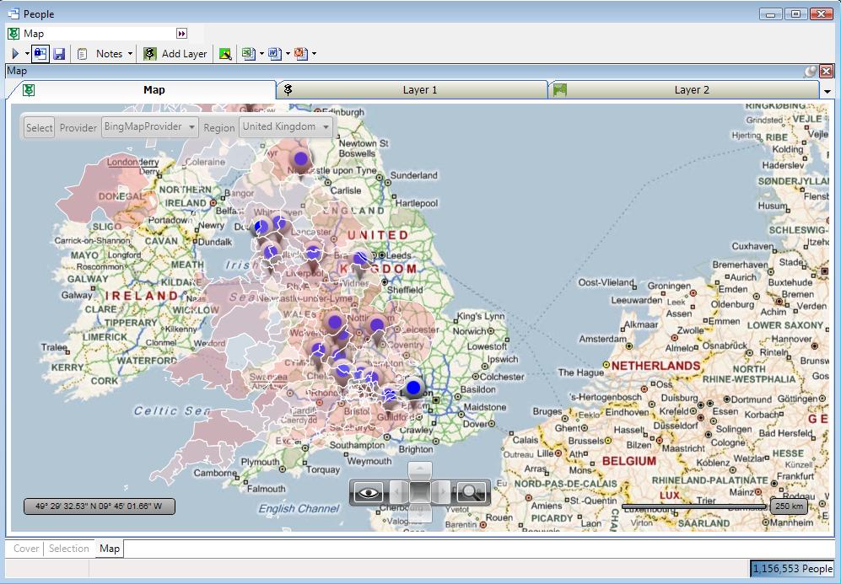Image resolution: width=841 pixels, height=584 pixels.
Task: Open the Cover tab at the bottom
Action: pos(26,549)
